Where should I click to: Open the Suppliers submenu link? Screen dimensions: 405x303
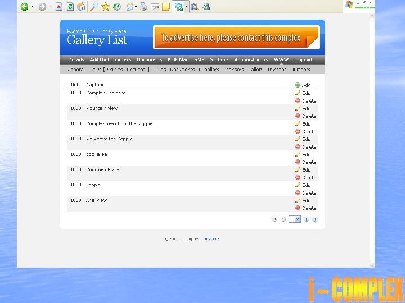209,70
